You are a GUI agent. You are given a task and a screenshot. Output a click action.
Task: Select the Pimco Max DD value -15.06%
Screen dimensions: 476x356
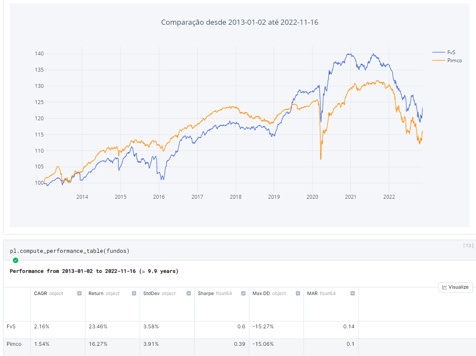[x=263, y=344]
